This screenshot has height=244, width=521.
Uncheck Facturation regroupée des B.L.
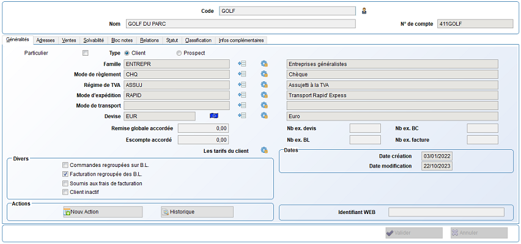click(x=65, y=174)
